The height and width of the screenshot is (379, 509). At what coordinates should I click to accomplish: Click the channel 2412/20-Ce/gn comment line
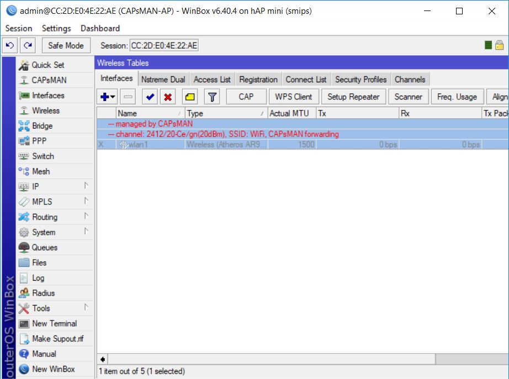303,134
